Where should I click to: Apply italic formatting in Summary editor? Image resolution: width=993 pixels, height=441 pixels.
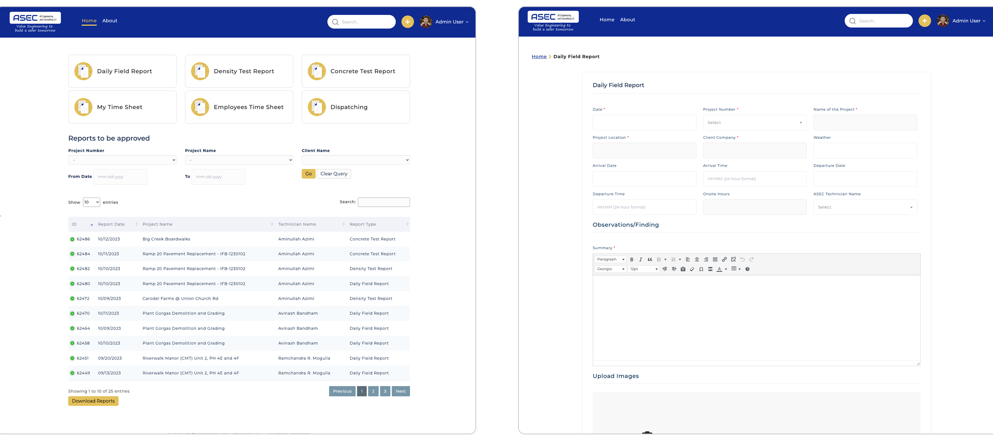point(640,260)
